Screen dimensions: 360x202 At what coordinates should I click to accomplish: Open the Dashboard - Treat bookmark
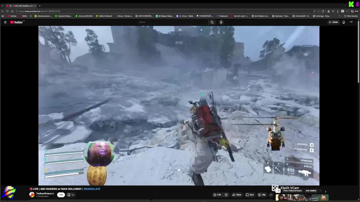tap(280, 16)
